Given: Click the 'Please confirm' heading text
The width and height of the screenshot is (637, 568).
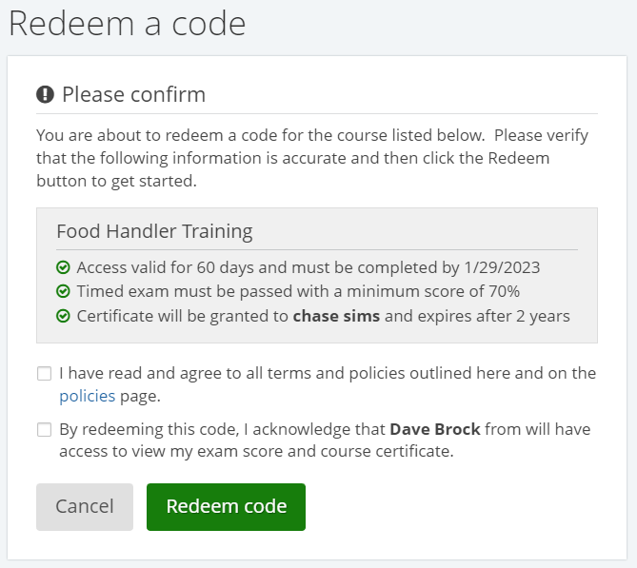Looking at the screenshot, I should click(x=133, y=94).
